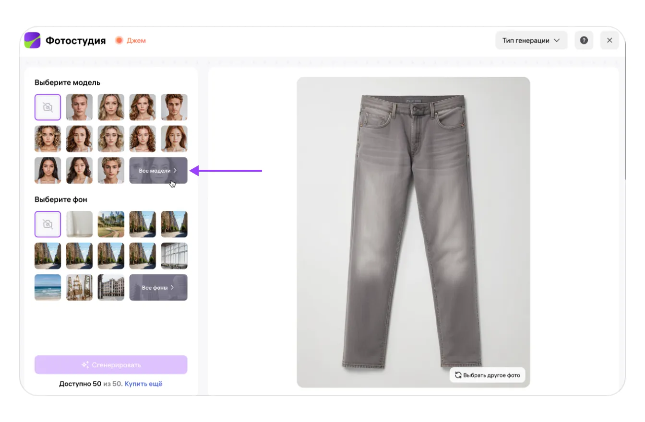Image resolution: width=645 pixels, height=422 pixels.
Task: Choose the park path with skyscrapers background
Action: 111,224
